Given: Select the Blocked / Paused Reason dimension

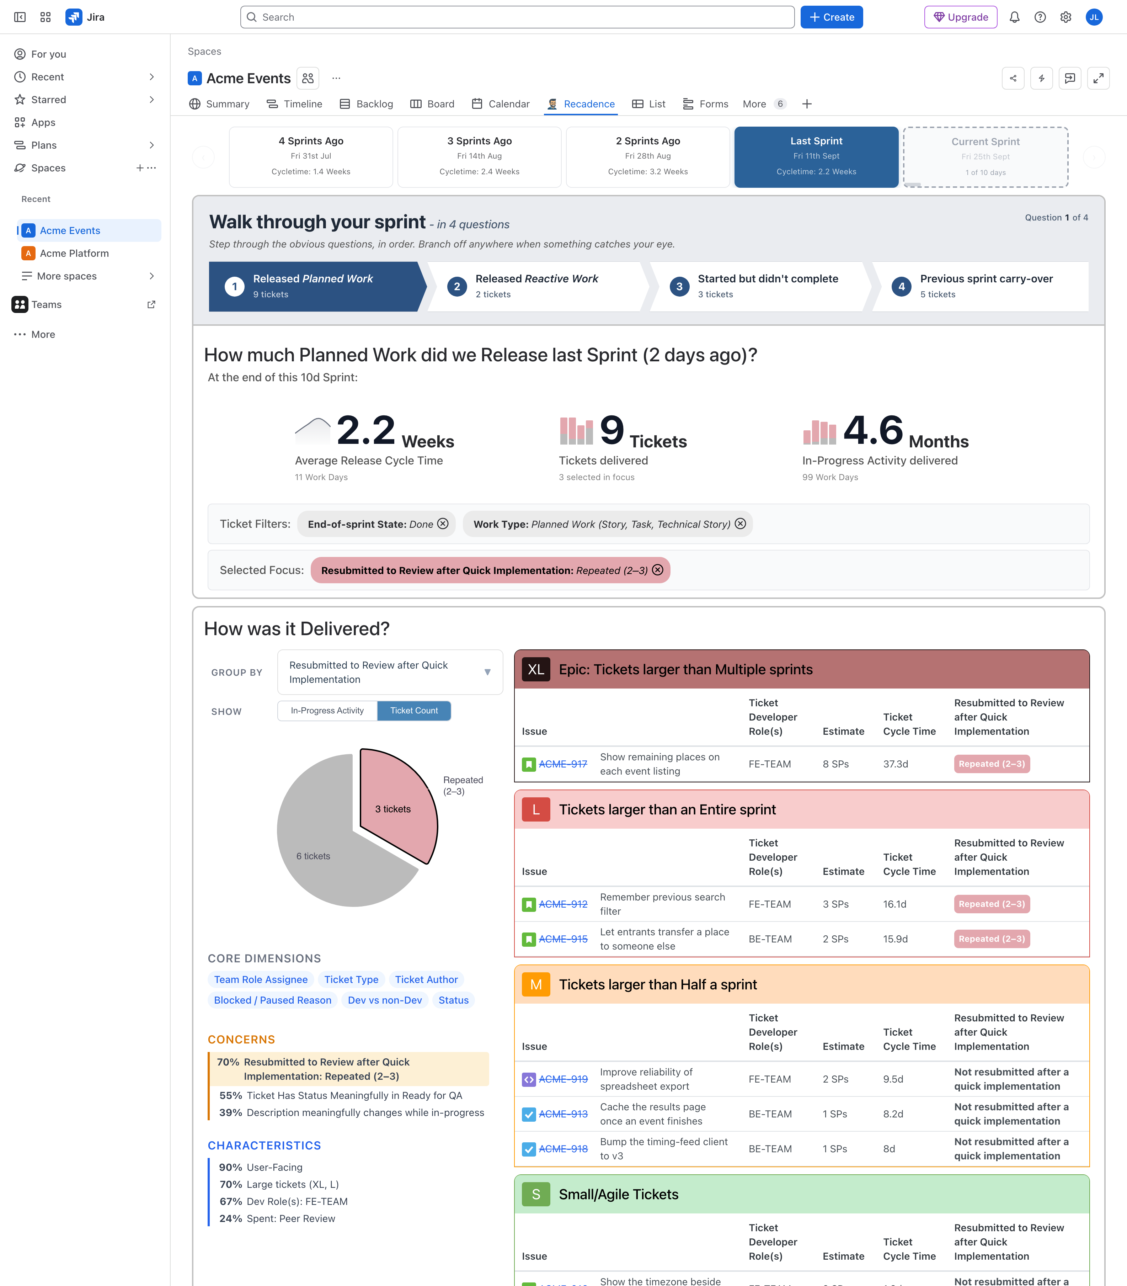Looking at the screenshot, I should pyautogui.click(x=272, y=1000).
